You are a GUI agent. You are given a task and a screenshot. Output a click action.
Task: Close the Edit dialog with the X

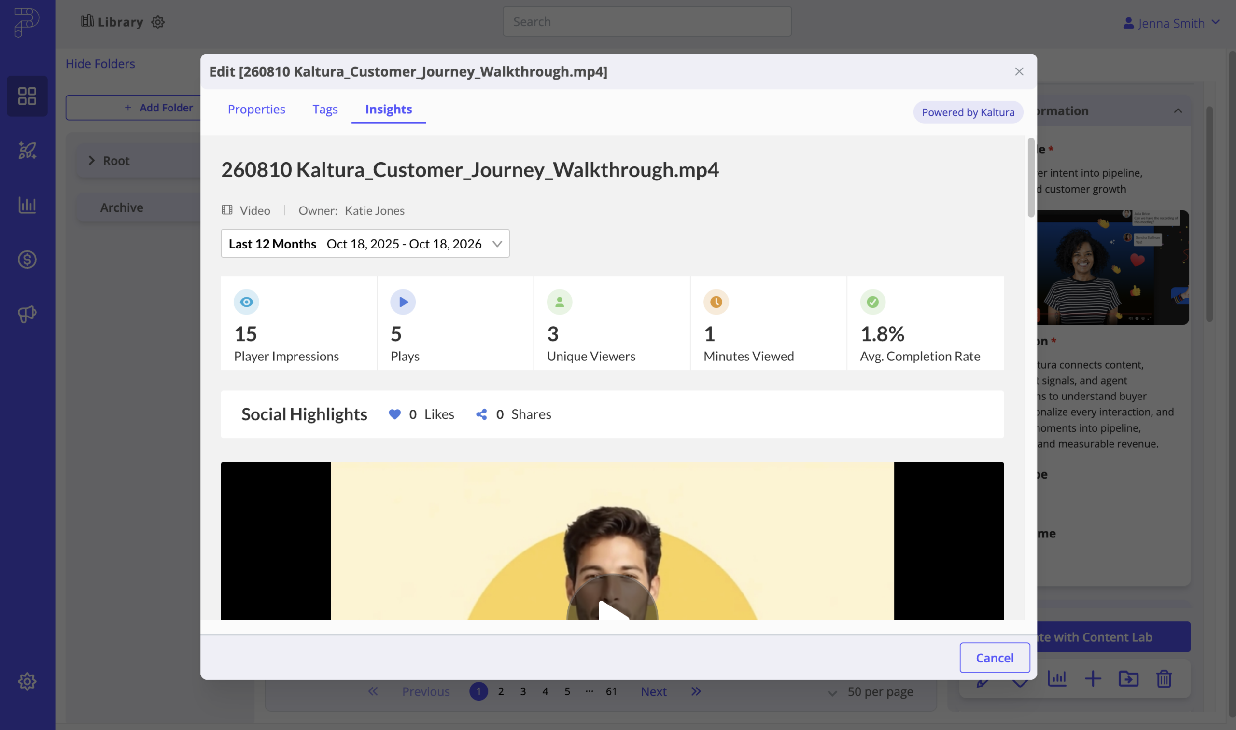[x=1019, y=72]
